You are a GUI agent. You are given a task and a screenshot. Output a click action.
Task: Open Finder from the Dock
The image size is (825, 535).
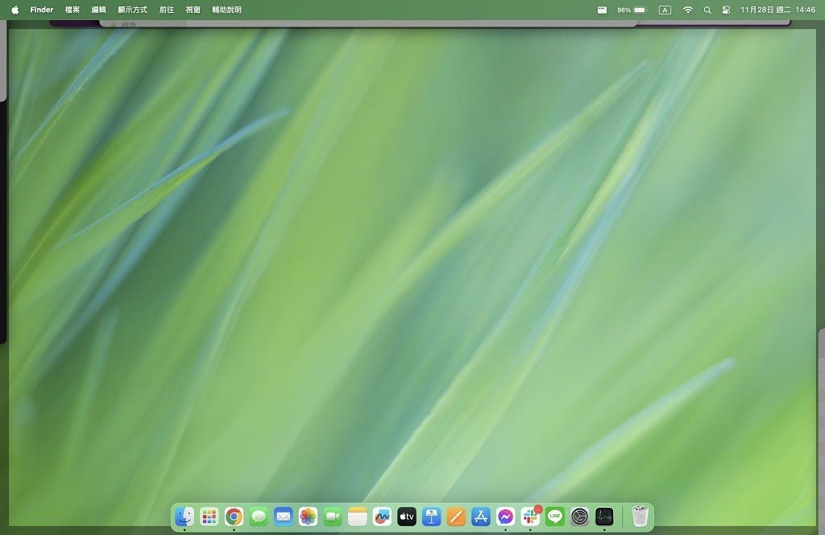184,516
